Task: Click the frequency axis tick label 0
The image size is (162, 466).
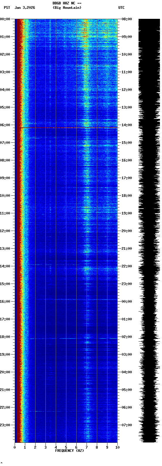Action: (x=15, y=447)
